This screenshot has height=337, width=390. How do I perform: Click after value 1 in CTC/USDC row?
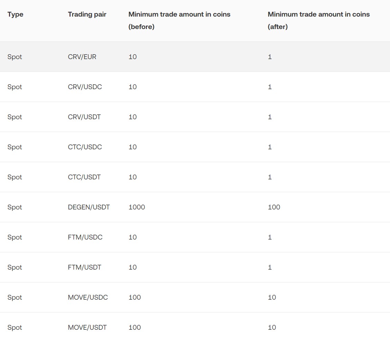[270, 147]
